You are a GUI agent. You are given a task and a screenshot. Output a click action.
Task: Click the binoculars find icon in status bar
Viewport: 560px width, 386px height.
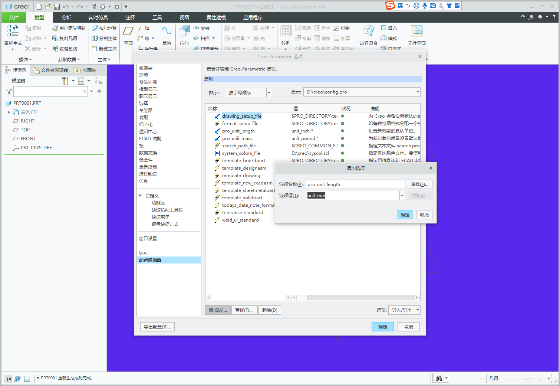point(439,378)
